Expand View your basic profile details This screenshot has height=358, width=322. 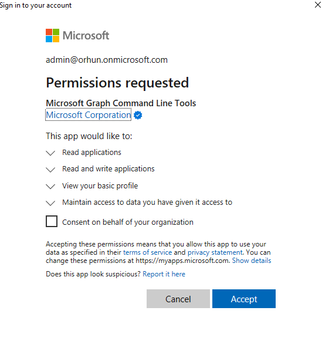coord(50,186)
